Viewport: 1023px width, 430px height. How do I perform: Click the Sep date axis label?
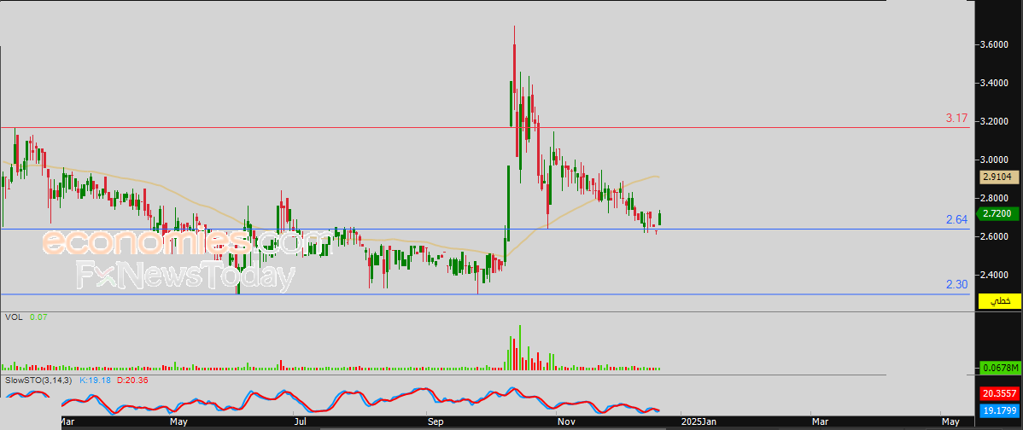tap(437, 422)
